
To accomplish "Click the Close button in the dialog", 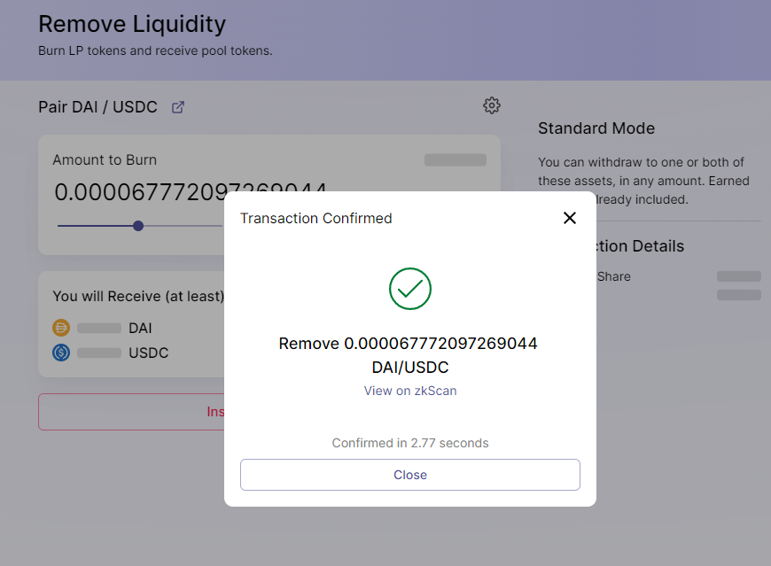I will pyautogui.click(x=410, y=475).
